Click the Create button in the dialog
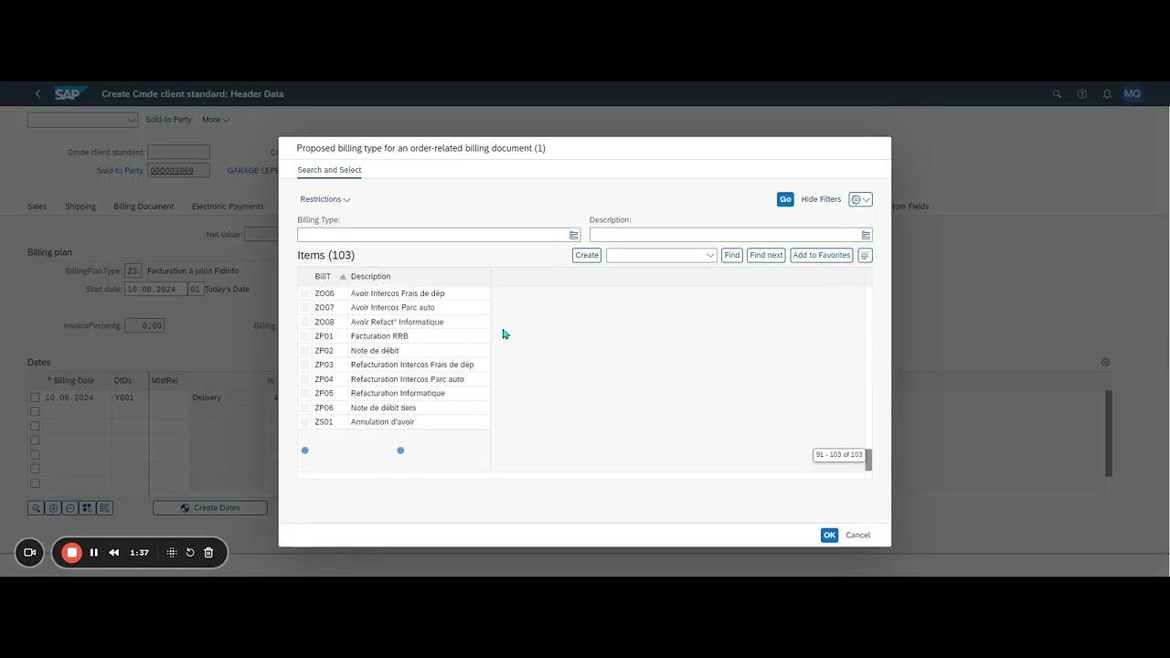This screenshot has height=658, width=1170. (x=587, y=255)
